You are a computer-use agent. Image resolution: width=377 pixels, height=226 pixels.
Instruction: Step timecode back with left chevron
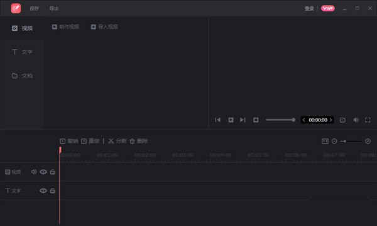tap(303, 120)
